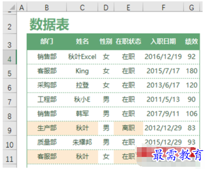207x169 pixels.
Task: Select the performance cell 180
Action: [191, 71]
